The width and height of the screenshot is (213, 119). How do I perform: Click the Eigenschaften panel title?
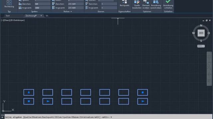point(124,12)
